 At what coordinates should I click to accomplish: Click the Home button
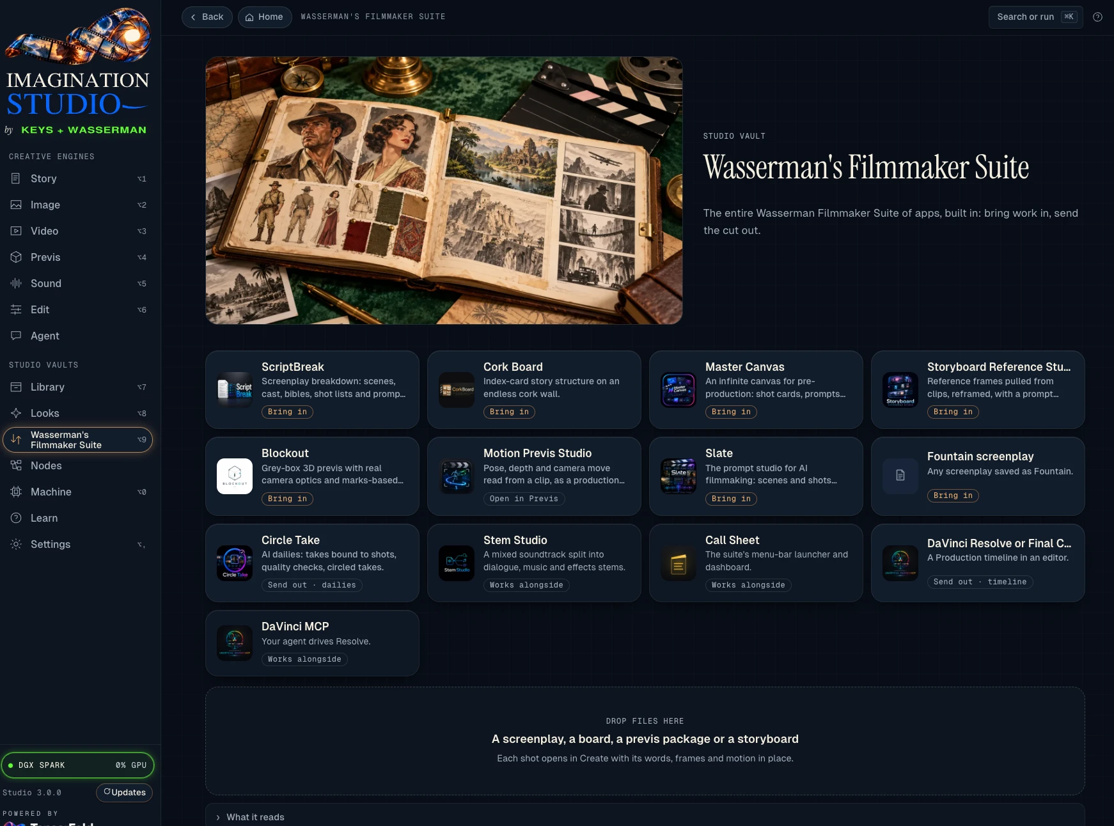coord(265,17)
